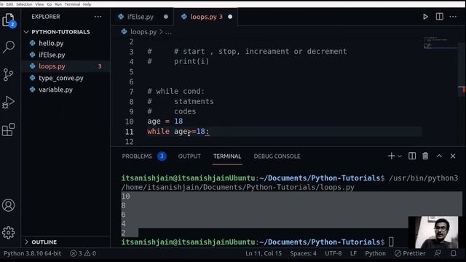Open the Manage gear icon
Image resolution: width=466 pixels, height=262 pixels.
point(8,233)
